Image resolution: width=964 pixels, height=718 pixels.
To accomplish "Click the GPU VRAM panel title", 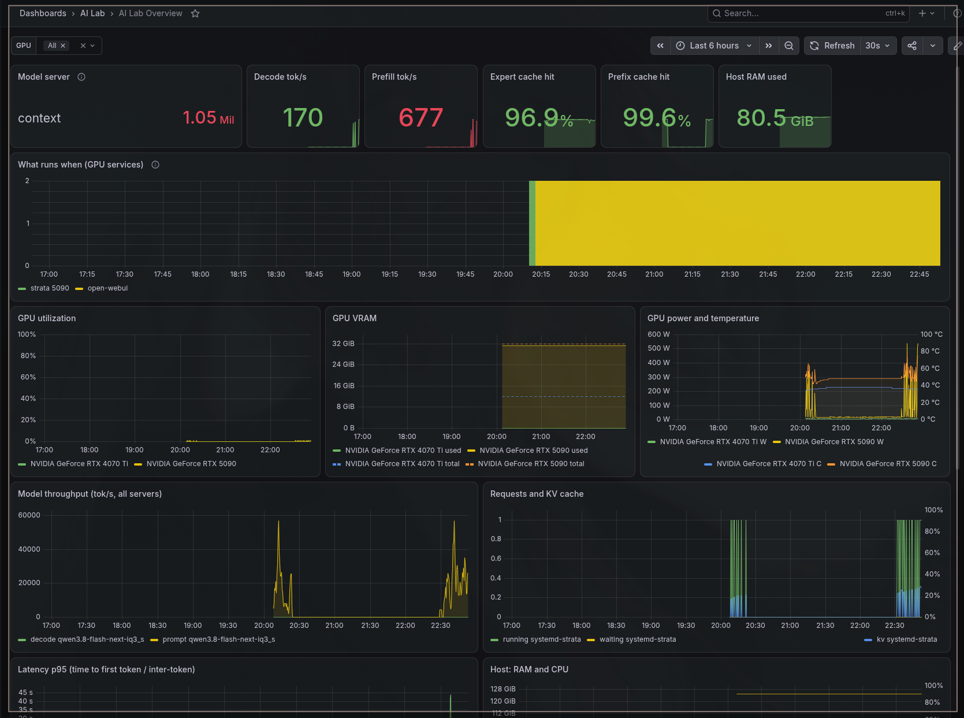I will [x=355, y=318].
